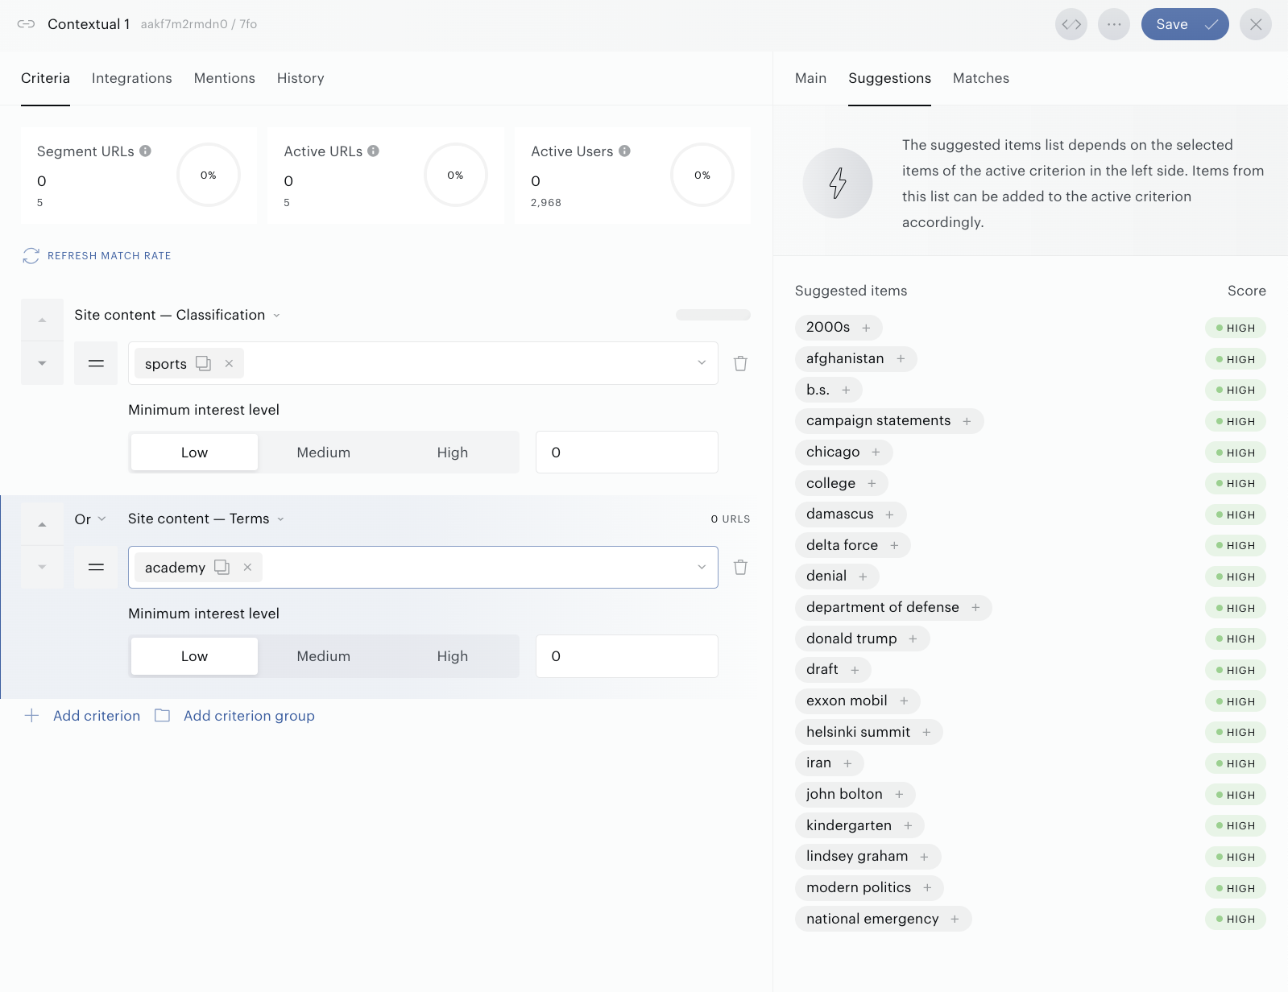
Task: Select High interest level for academy criterion
Action: pyautogui.click(x=453, y=656)
